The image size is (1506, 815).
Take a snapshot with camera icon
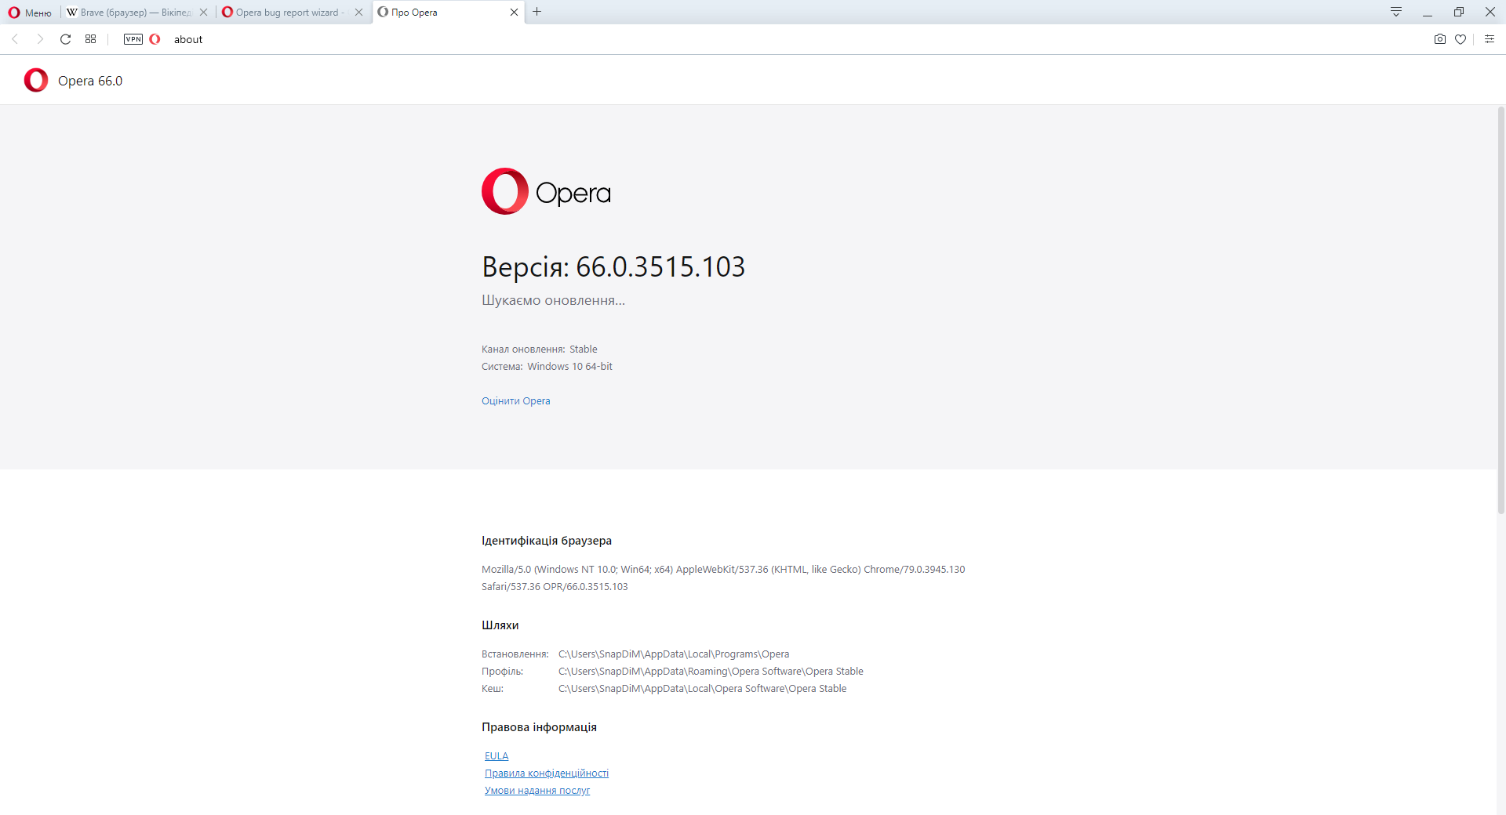point(1440,39)
